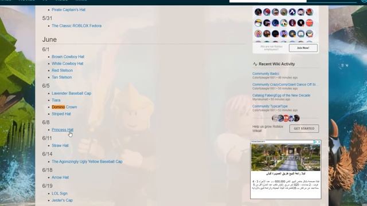The width and height of the screenshot is (367, 206).
Task: Open the Community:TypicalType activity link
Action: [x=270, y=106]
